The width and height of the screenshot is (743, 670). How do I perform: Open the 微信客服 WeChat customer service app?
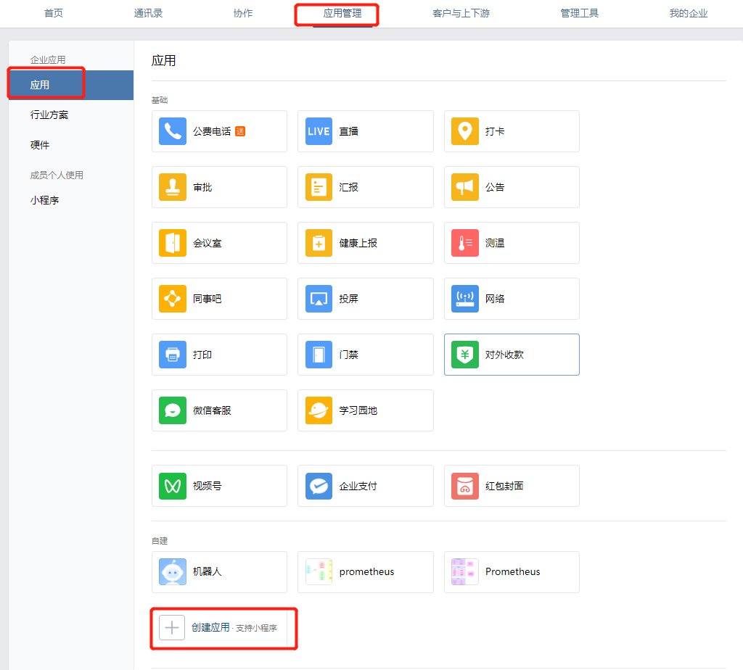pyautogui.click(x=219, y=410)
